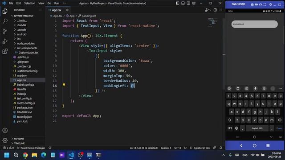This screenshot has height=160, width=285.
Task: Open Google Chrome from taskbar
Action: [25, 155]
